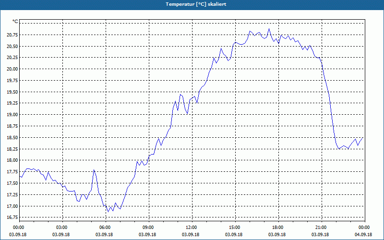Click the 03.09.18 date under 12:00

[191, 235]
